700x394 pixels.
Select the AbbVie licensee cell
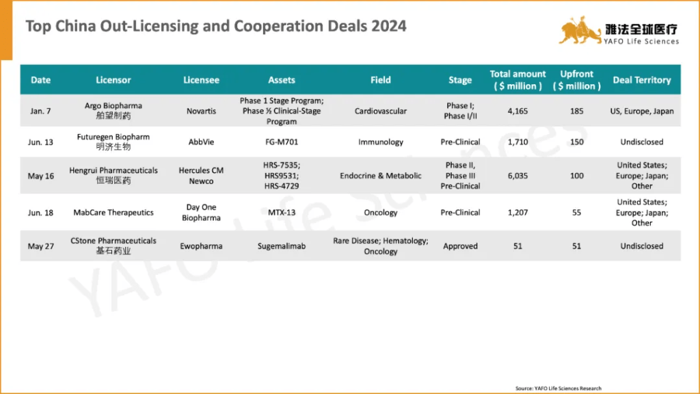tap(201, 142)
